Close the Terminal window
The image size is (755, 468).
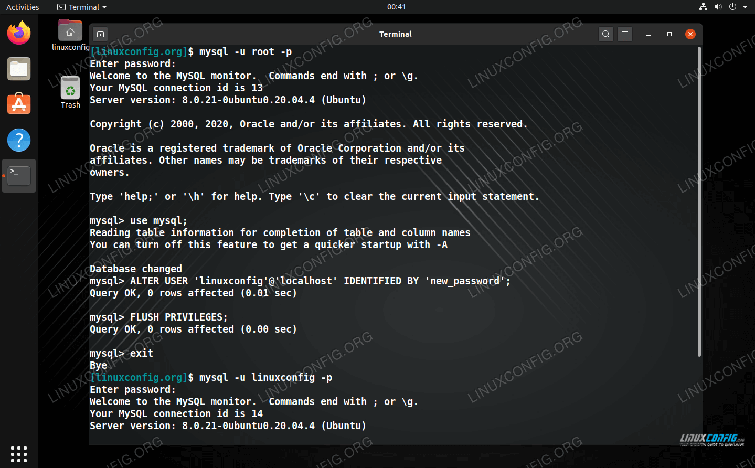click(x=690, y=34)
